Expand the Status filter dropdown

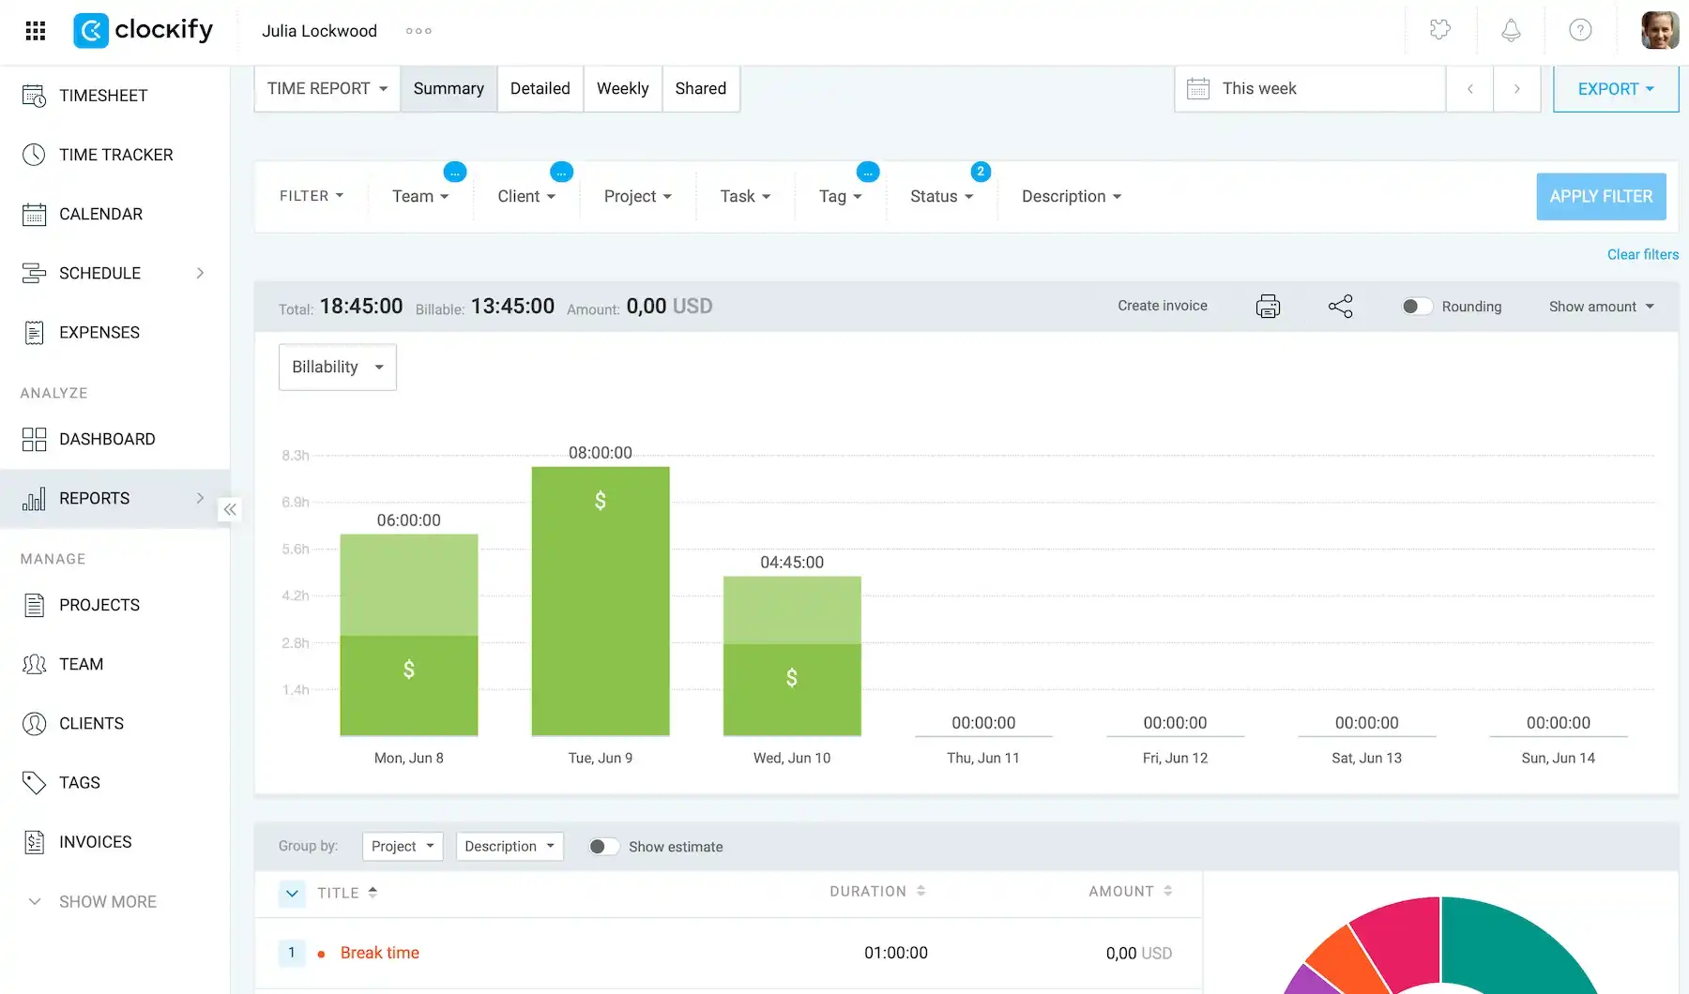point(941,196)
